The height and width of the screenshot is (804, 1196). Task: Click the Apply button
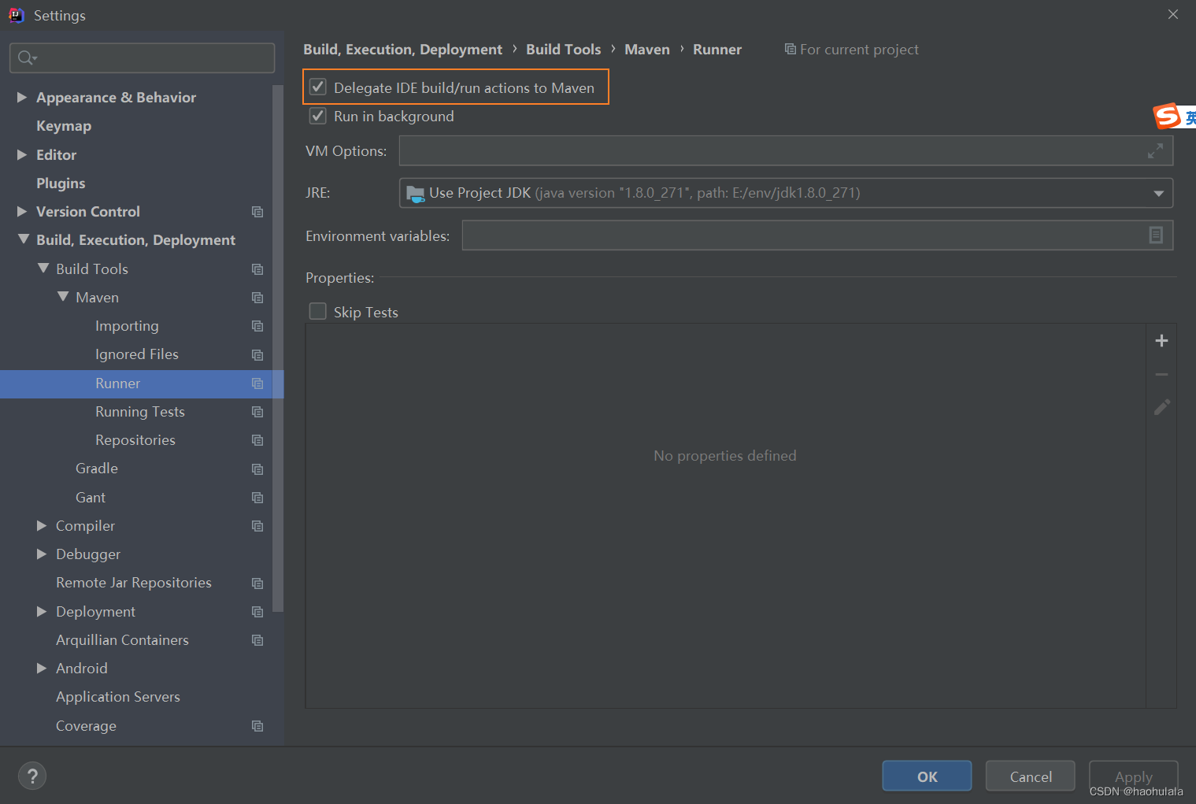1134,776
